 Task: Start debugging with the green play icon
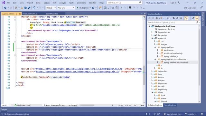tap(77, 8)
